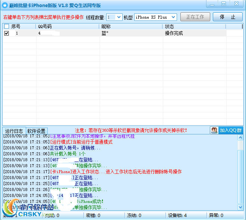Expand the 机型 iPhone XS Plus dropdown
Screen dimensions: 246x220
[x=173, y=17]
